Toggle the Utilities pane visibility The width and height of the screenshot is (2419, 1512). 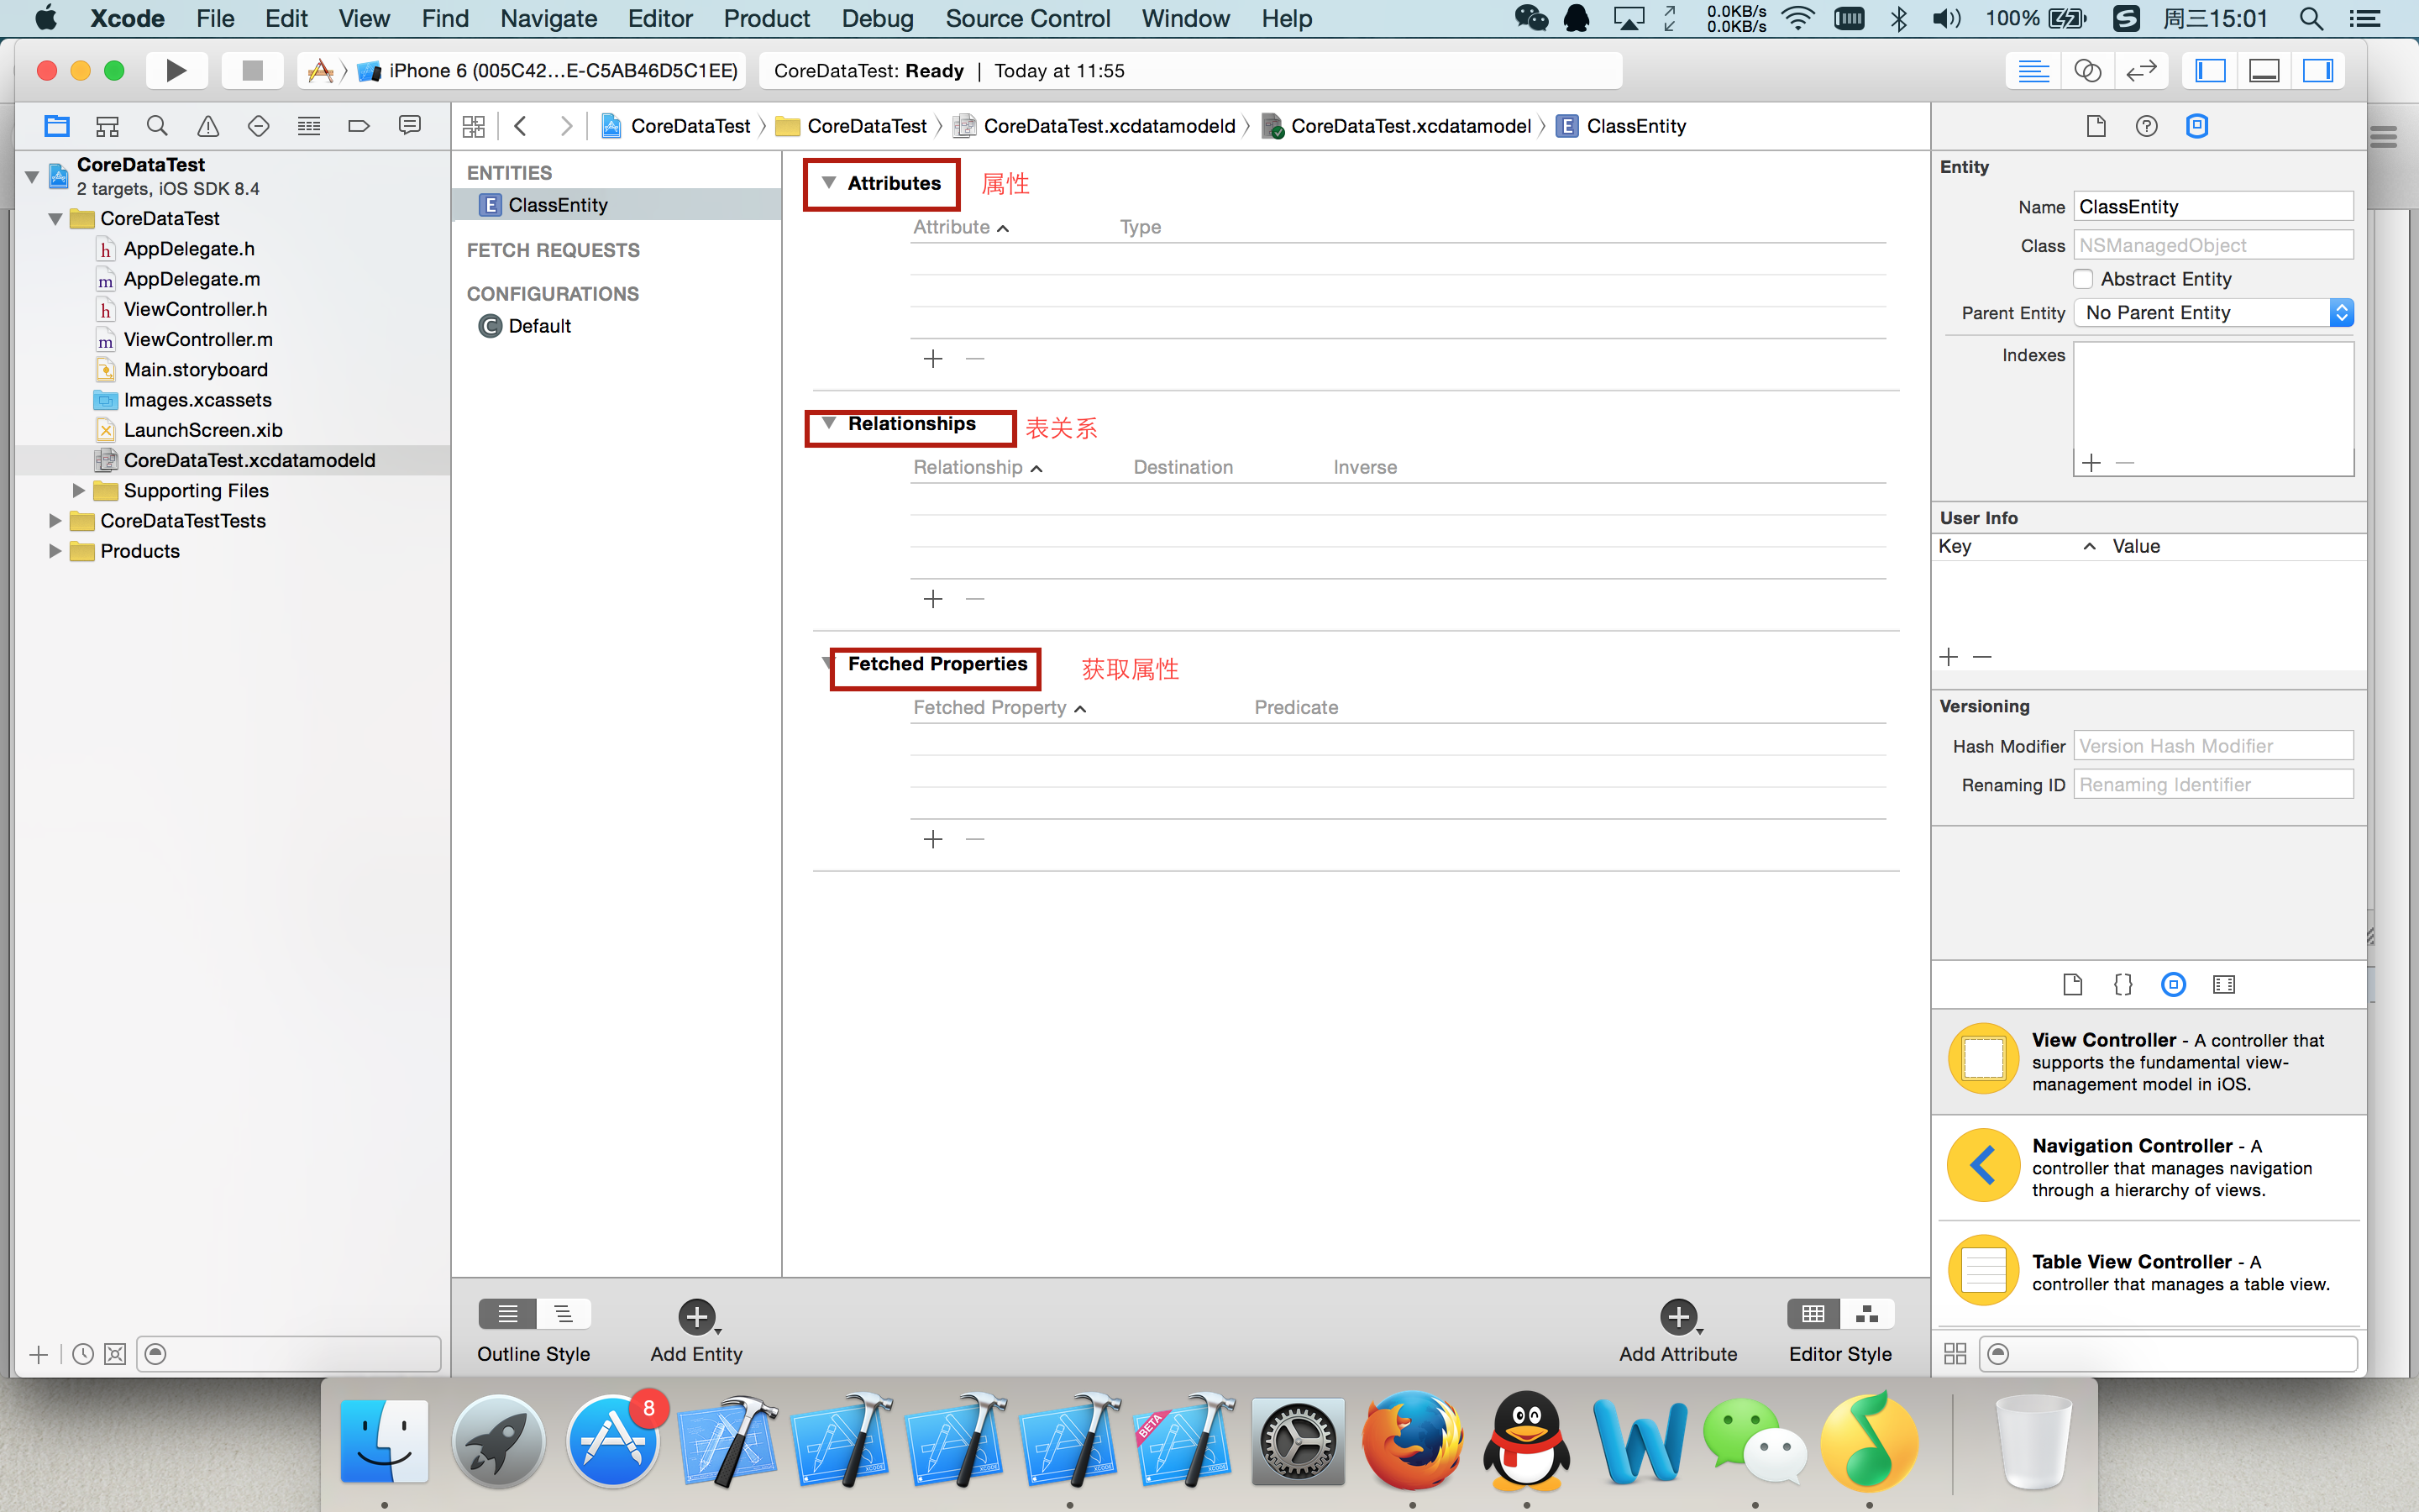tap(2318, 71)
